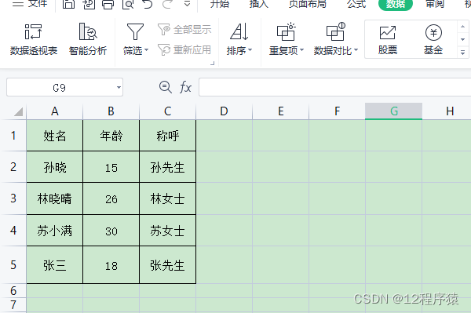Image resolution: width=471 pixels, height=313 pixels.
Task: Expand the quick access toolbar dropdown
Action: tap(187, 4)
